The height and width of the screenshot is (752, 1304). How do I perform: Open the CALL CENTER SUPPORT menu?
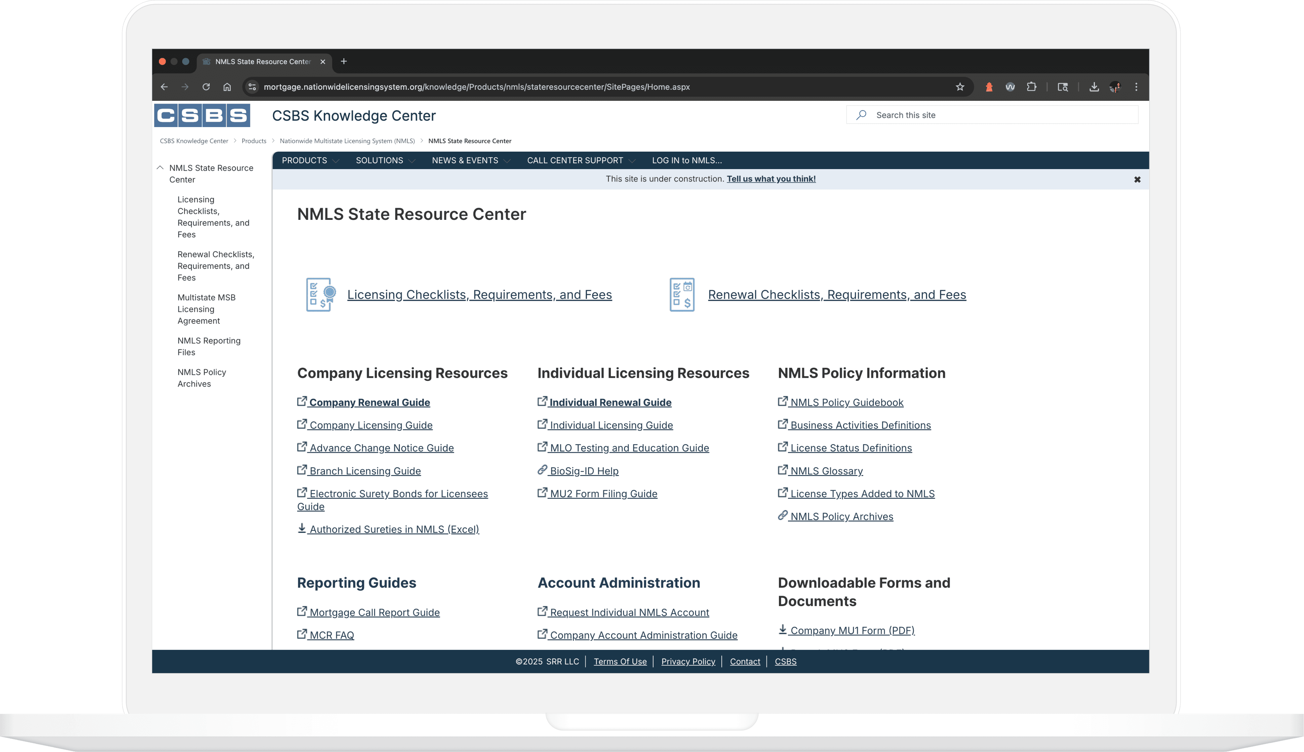point(581,161)
